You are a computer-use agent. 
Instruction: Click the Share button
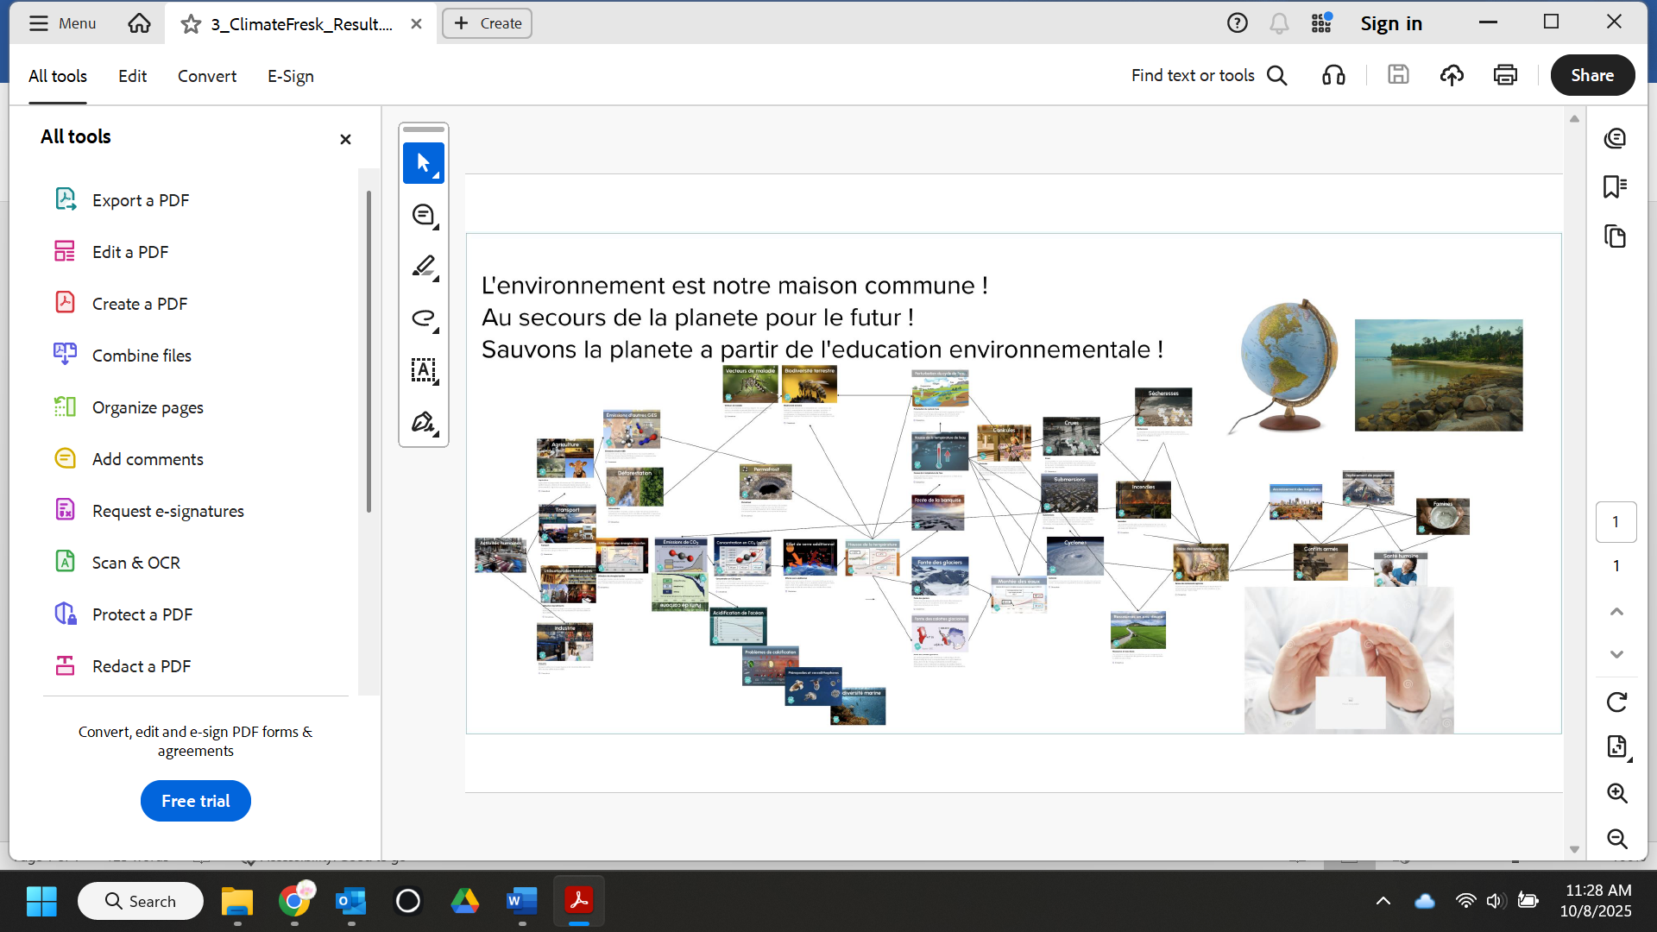tap(1592, 76)
